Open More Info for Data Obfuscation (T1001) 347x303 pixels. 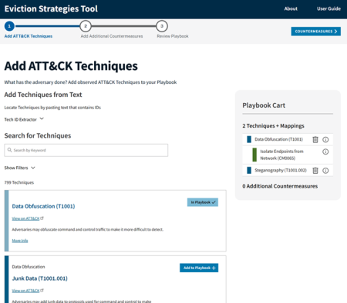click(20, 241)
